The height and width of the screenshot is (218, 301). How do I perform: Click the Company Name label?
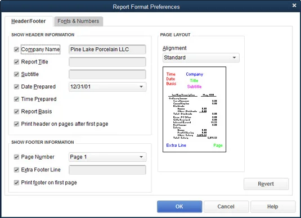41,49
